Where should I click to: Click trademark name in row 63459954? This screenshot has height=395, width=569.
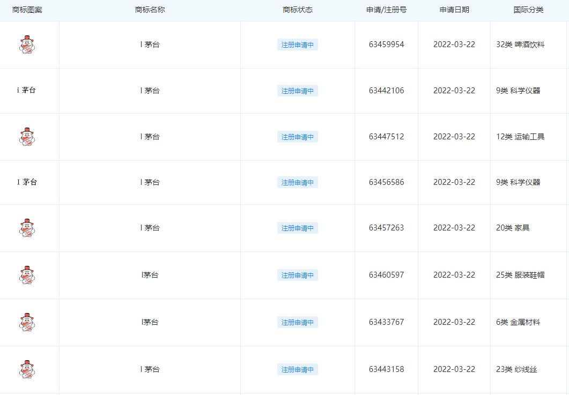tap(150, 44)
